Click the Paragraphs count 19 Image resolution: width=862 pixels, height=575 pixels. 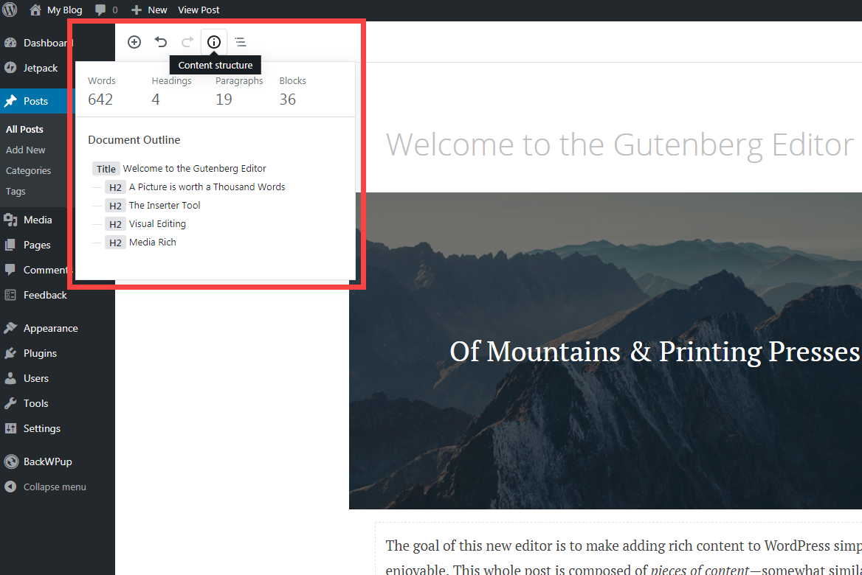click(224, 100)
